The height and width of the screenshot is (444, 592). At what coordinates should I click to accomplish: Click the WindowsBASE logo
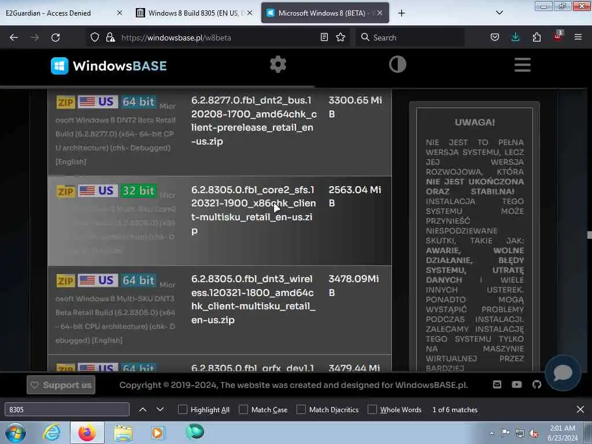click(109, 66)
